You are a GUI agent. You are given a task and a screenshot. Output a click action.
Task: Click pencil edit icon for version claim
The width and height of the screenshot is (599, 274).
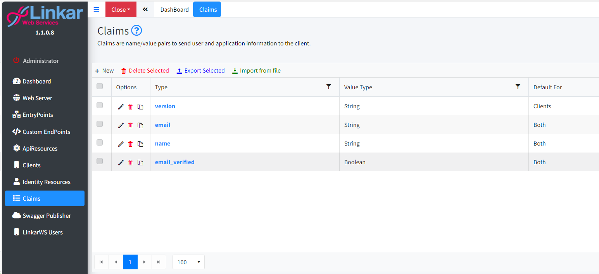pyautogui.click(x=121, y=107)
